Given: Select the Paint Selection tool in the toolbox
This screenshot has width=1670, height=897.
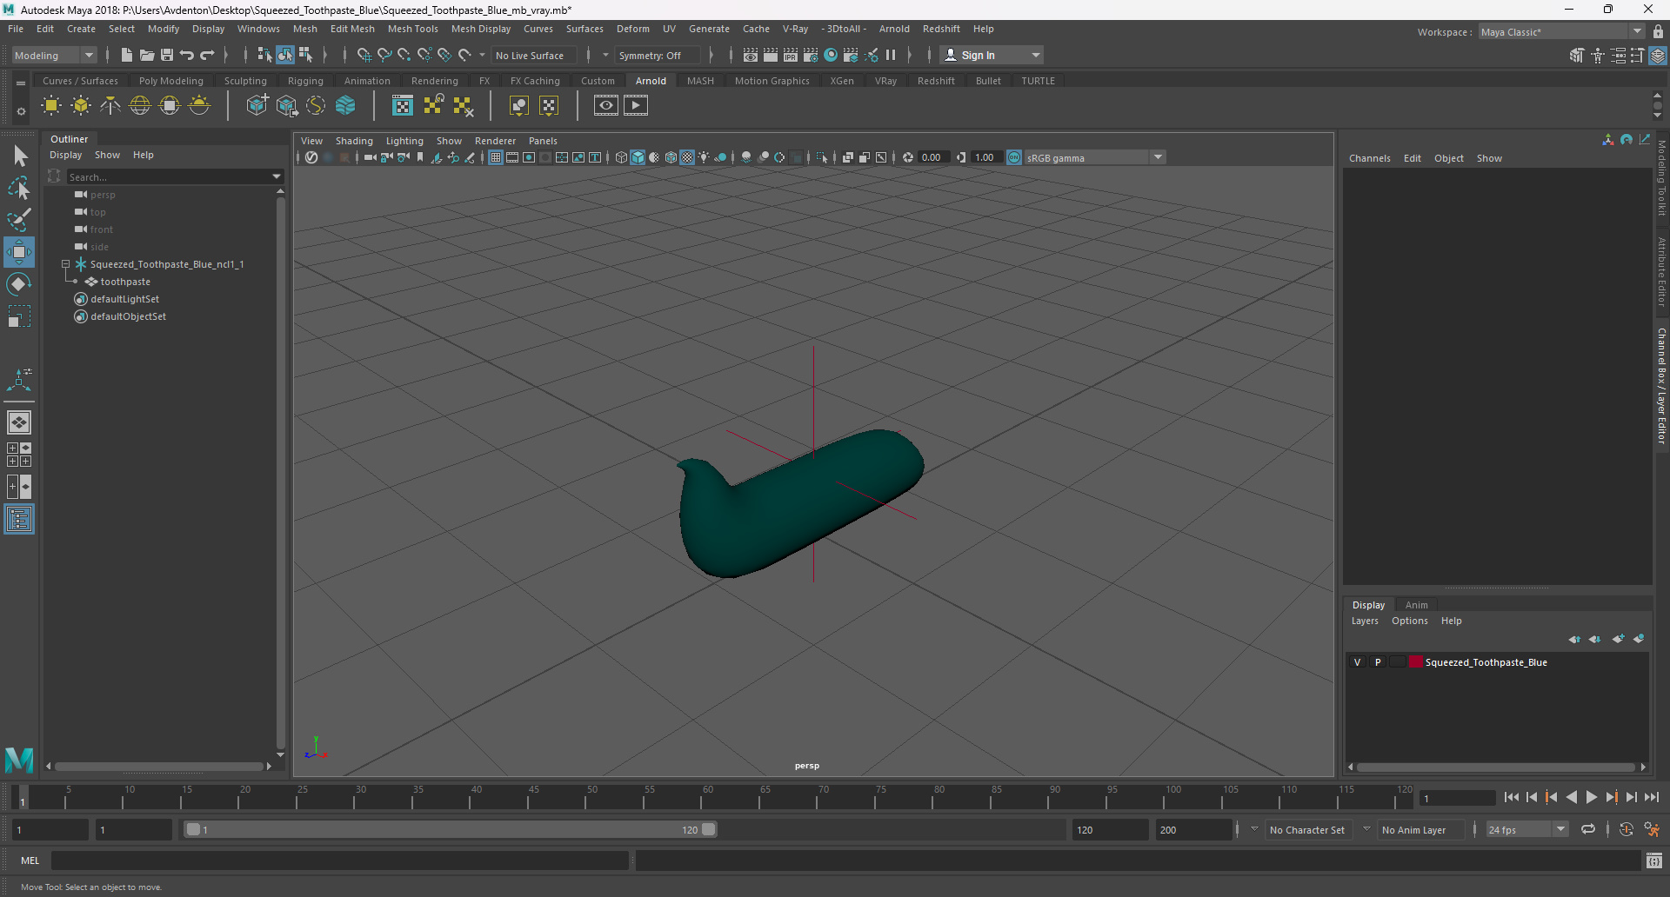Looking at the screenshot, I should tap(19, 220).
